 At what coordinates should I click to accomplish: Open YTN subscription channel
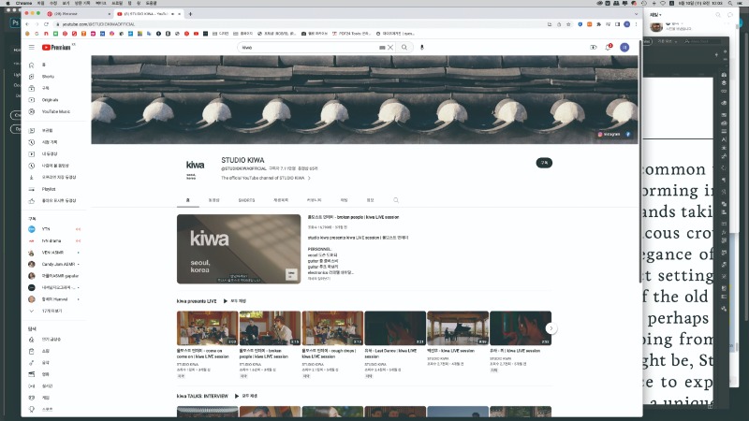pos(46,229)
